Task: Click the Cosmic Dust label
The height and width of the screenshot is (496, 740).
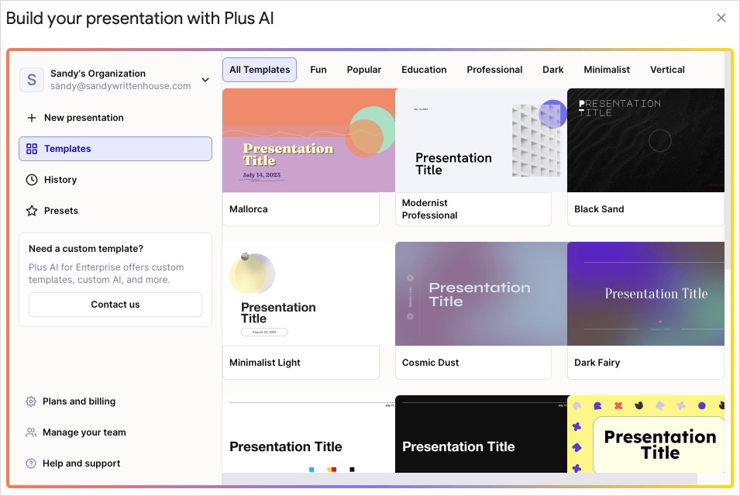Action: [430, 363]
